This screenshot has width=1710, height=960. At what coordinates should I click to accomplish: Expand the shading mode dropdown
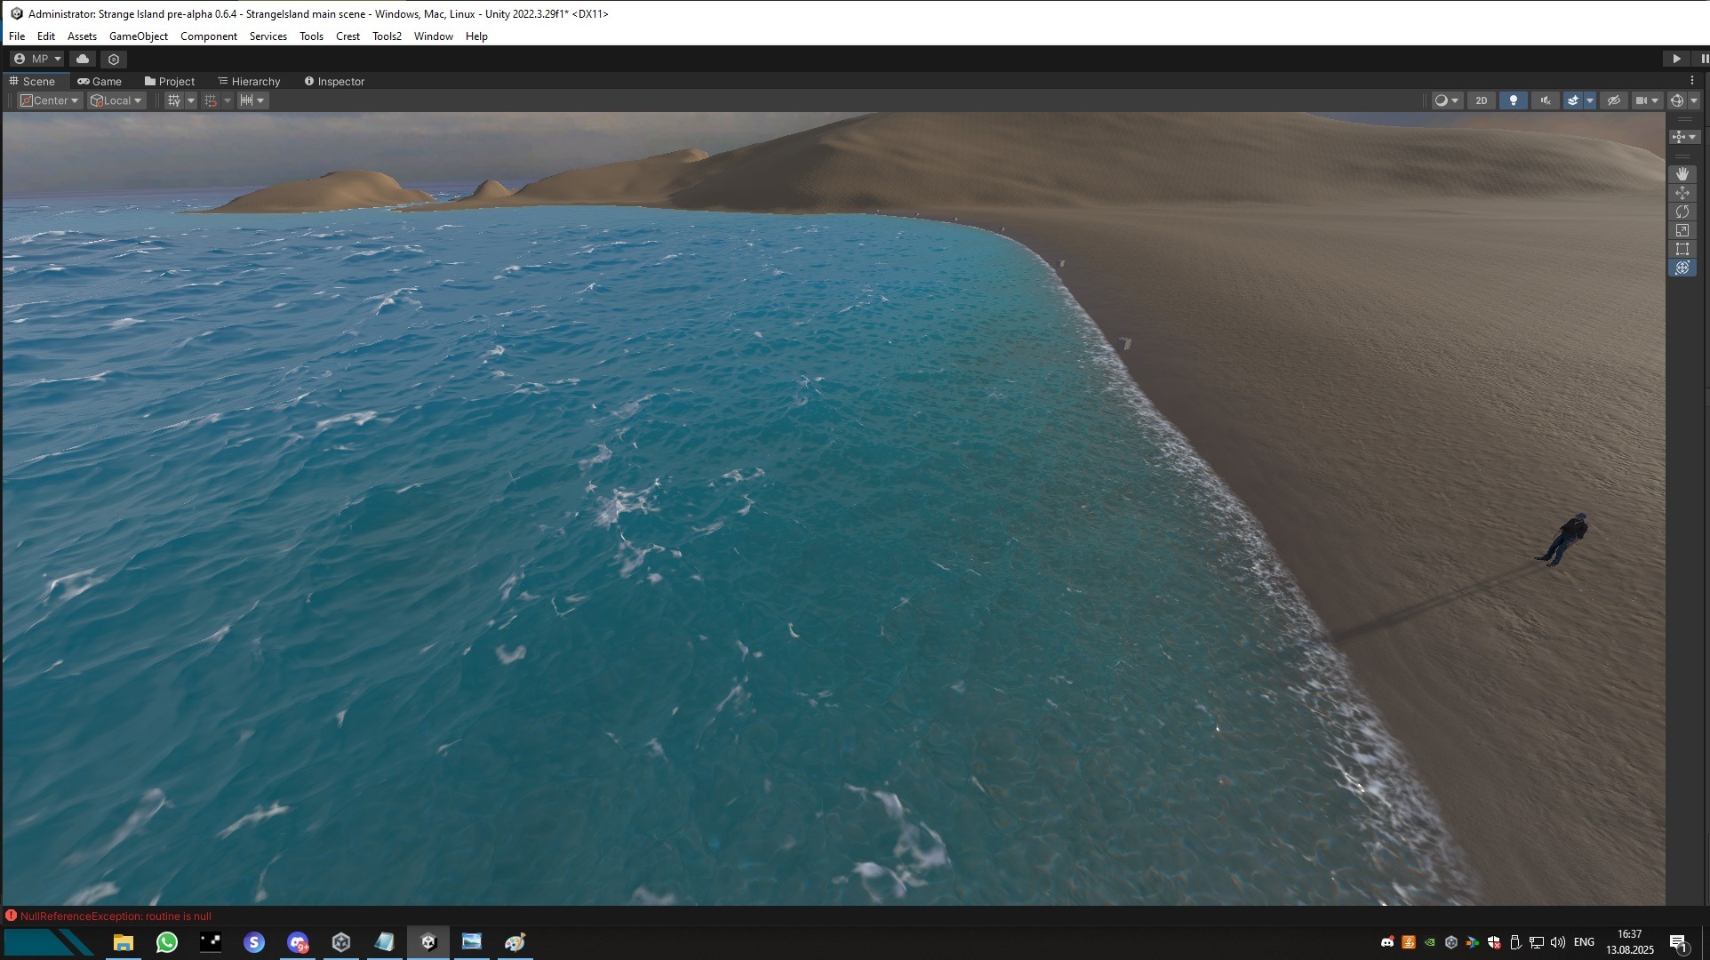tap(1455, 100)
